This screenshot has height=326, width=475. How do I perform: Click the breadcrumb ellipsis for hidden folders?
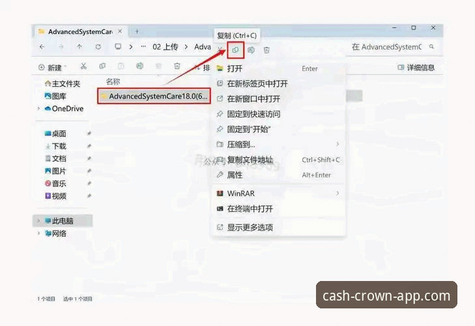click(143, 47)
